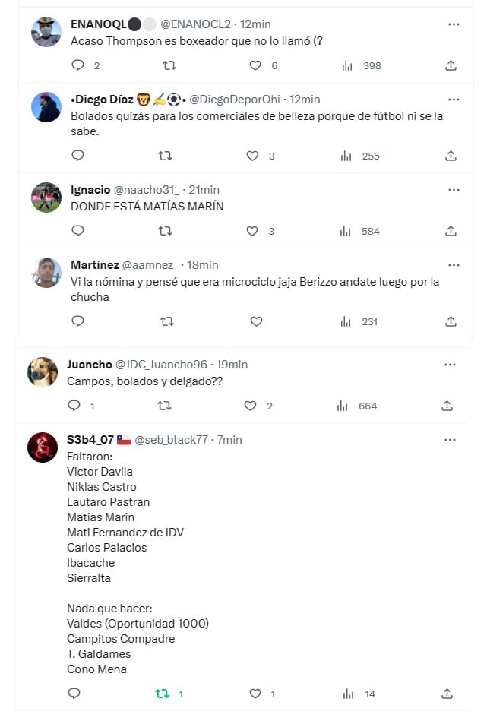Reply to Juancho's Campos, bolados tweet
The height and width of the screenshot is (724, 487).
[74, 406]
